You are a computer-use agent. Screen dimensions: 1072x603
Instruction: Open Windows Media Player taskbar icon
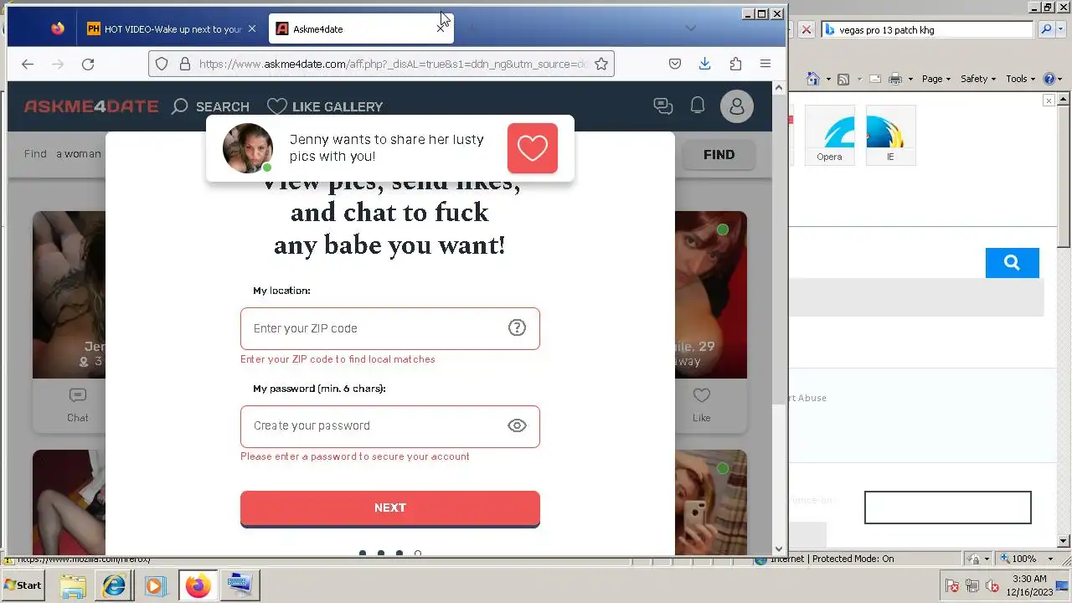(154, 585)
